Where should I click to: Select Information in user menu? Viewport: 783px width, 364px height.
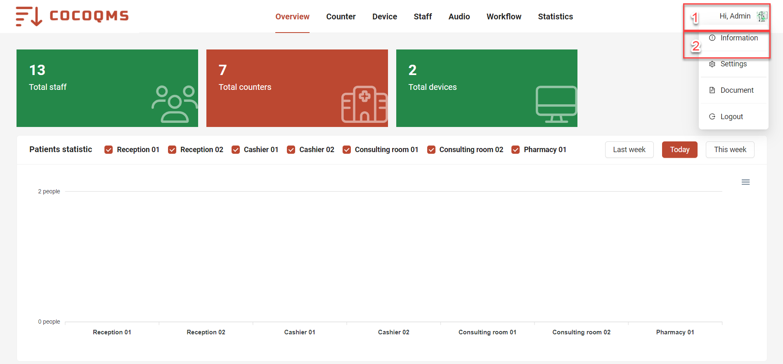pyautogui.click(x=733, y=38)
